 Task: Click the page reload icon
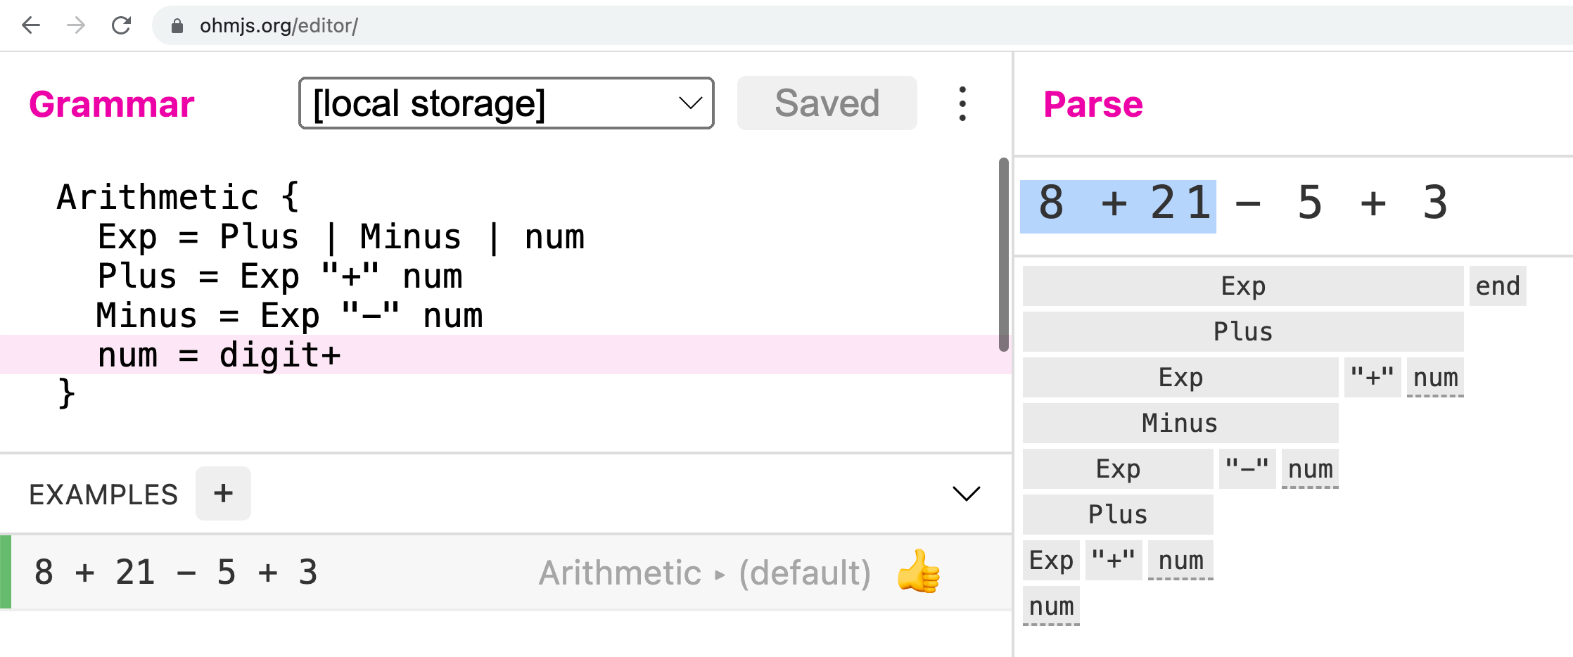(x=121, y=25)
